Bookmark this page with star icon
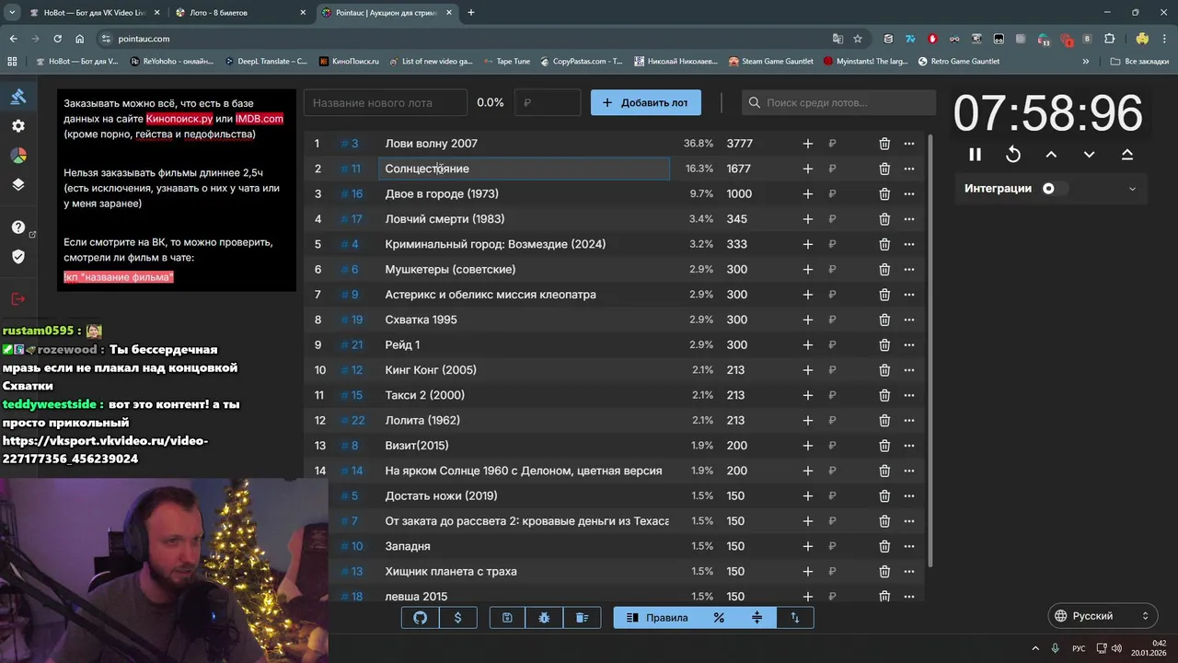 858,39
